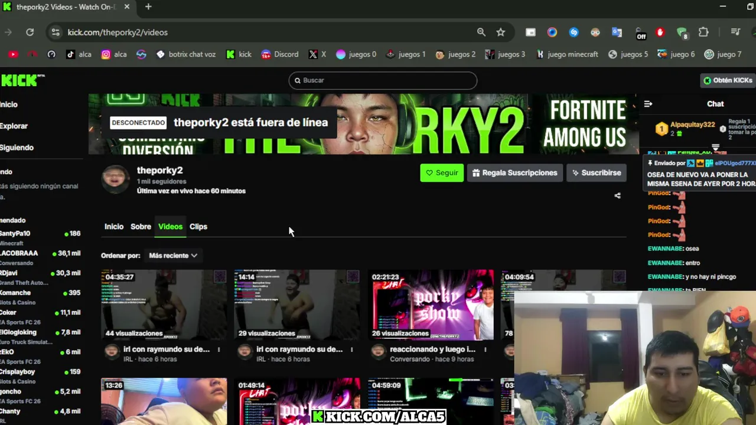Switch to the Inicio channel tab
Image resolution: width=756 pixels, height=425 pixels.
(x=114, y=227)
